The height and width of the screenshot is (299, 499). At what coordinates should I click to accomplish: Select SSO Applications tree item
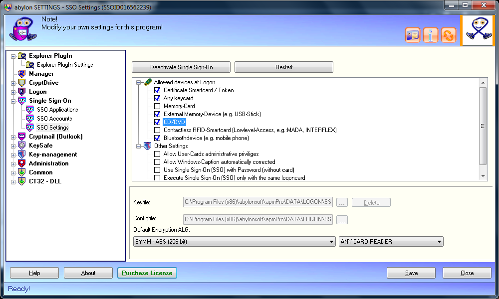click(57, 110)
